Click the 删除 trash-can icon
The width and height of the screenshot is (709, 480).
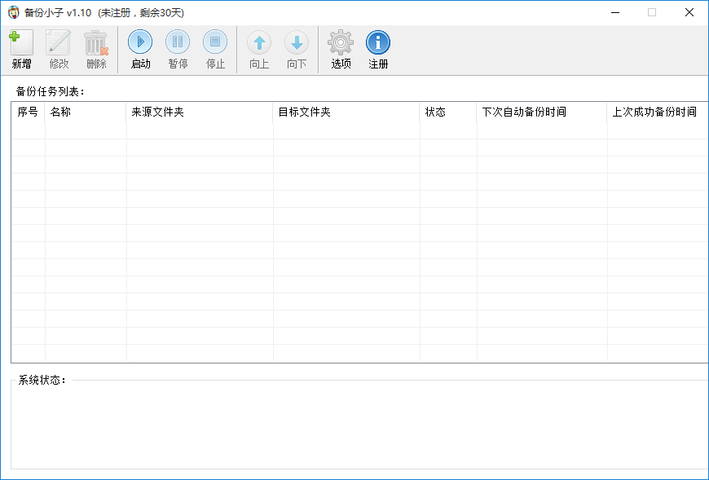pyautogui.click(x=96, y=43)
